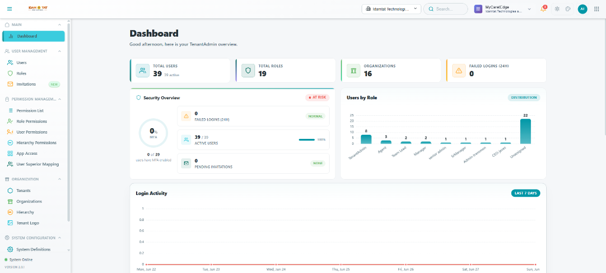The height and width of the screenshot is (273, 606).
Task: Click the NEW badge beside Invitations
Action: 54,84
